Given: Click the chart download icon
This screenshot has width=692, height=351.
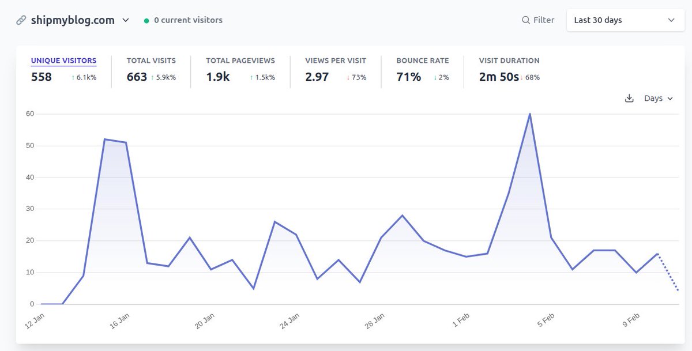Looking at the screenshot, I should (629, 98).
